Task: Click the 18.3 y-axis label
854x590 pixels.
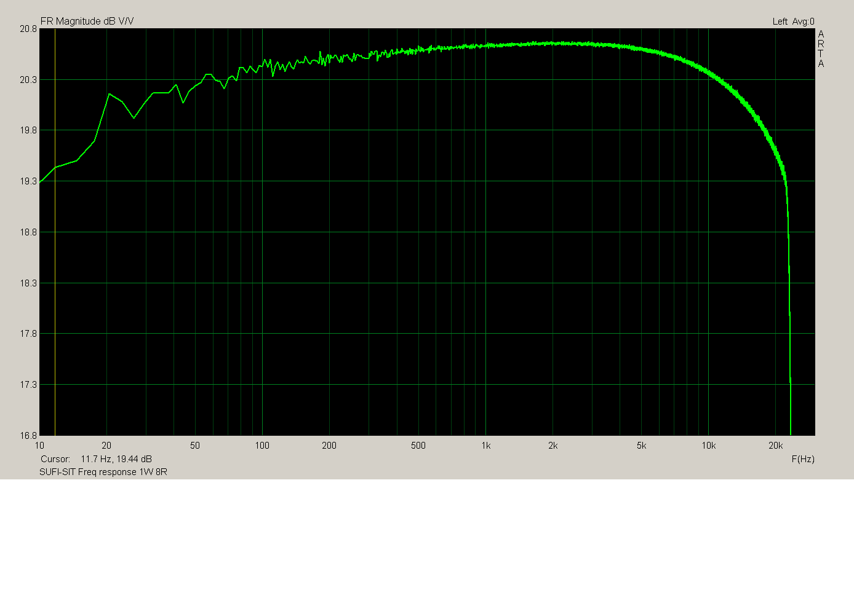Action: click(x=28, y=283)
